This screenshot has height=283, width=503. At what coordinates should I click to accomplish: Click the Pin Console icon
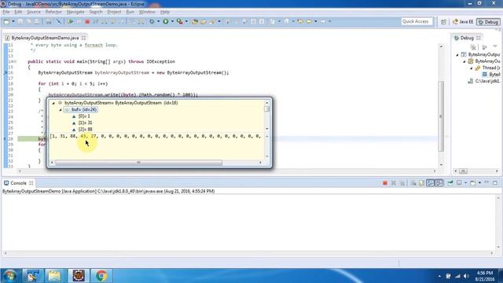pos(450,183)
